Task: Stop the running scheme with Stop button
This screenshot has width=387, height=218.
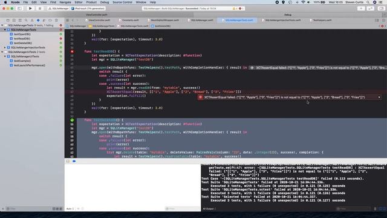Action: tap(39, 8)
